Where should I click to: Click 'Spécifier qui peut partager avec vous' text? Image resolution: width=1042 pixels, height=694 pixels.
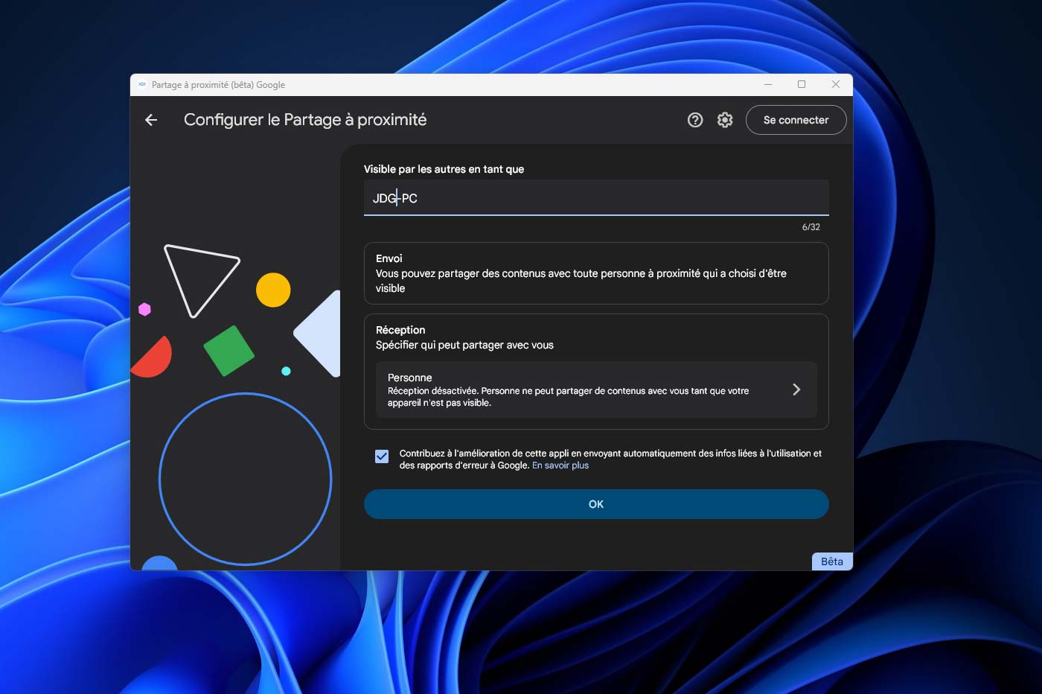point(464,345)
